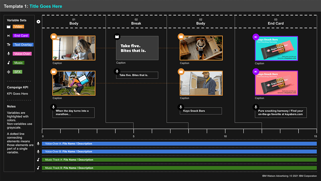Image resolution: width=321 pixels, height=181 pixels.
Task: Open the cyclist delivery video thumbnail
Action: [74, 84]
